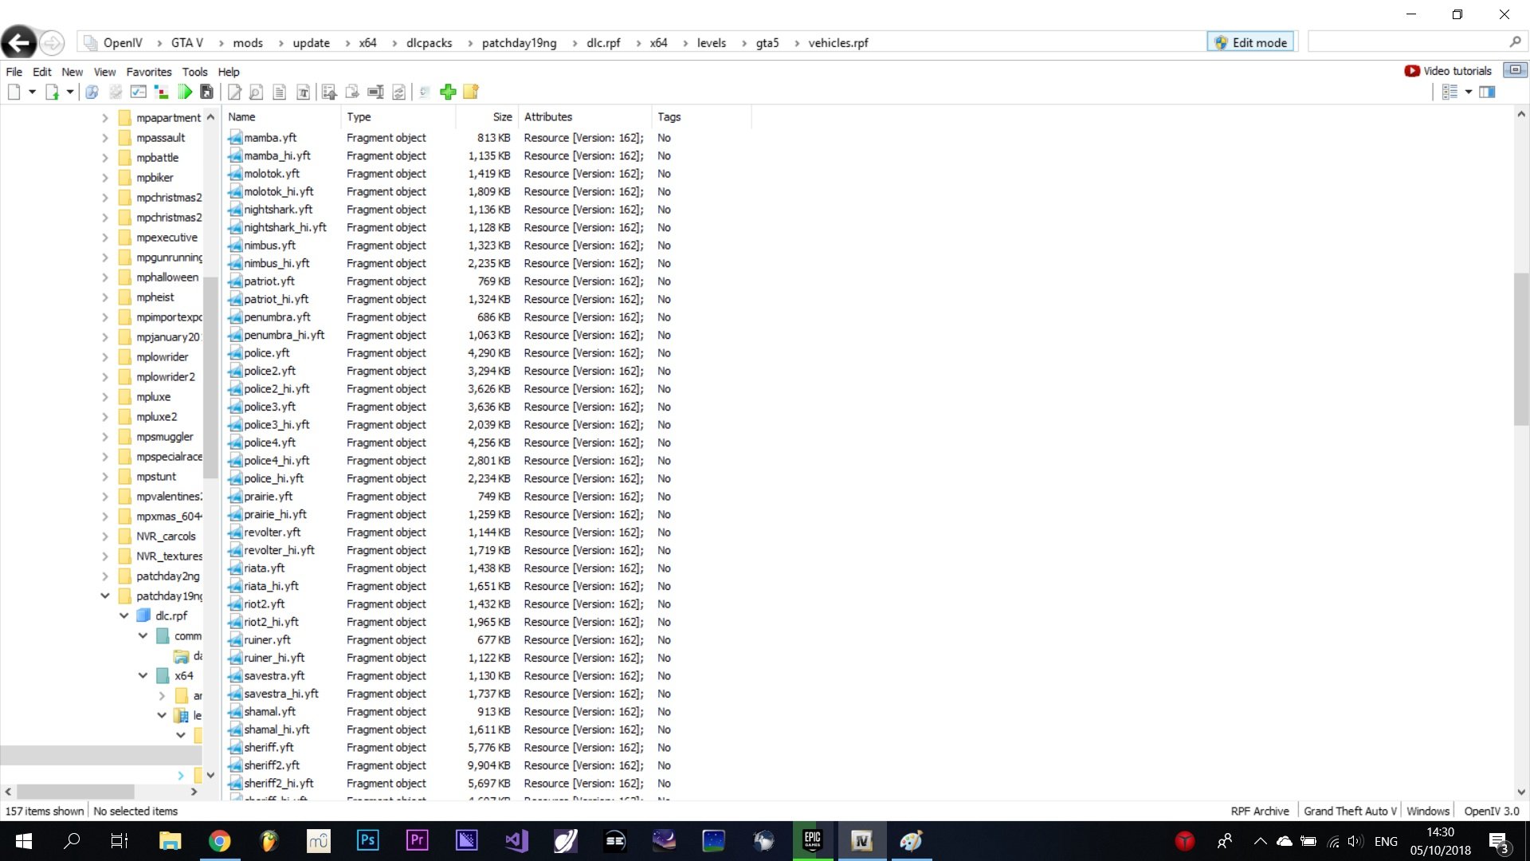
Task: Open the Favorites menu
Action: tap(148, 72)
